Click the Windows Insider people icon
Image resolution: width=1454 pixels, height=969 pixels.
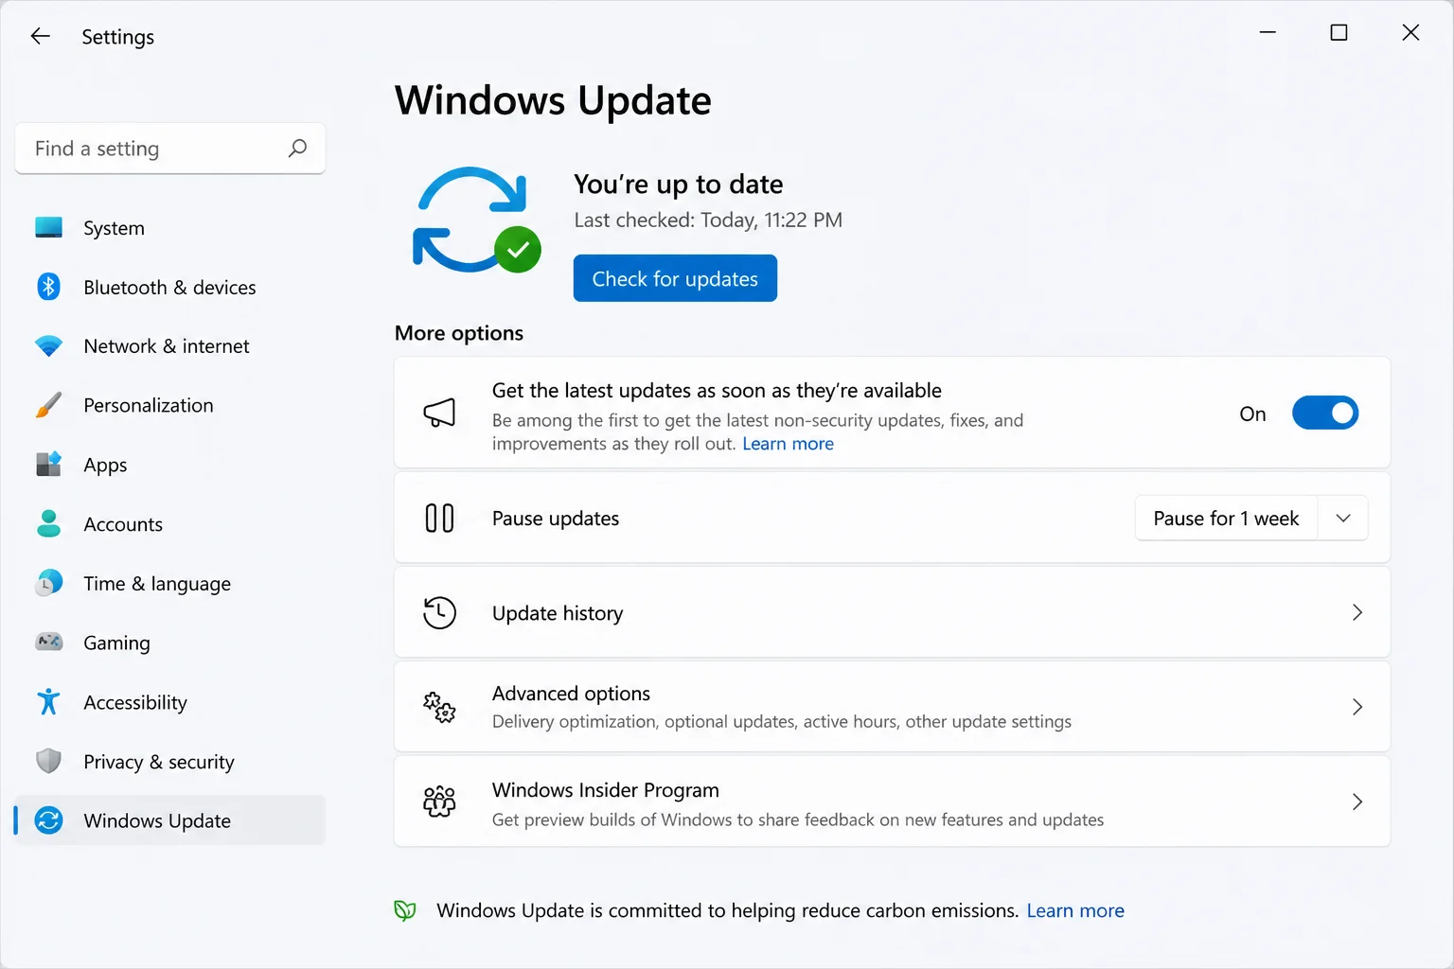coord(439,802)
